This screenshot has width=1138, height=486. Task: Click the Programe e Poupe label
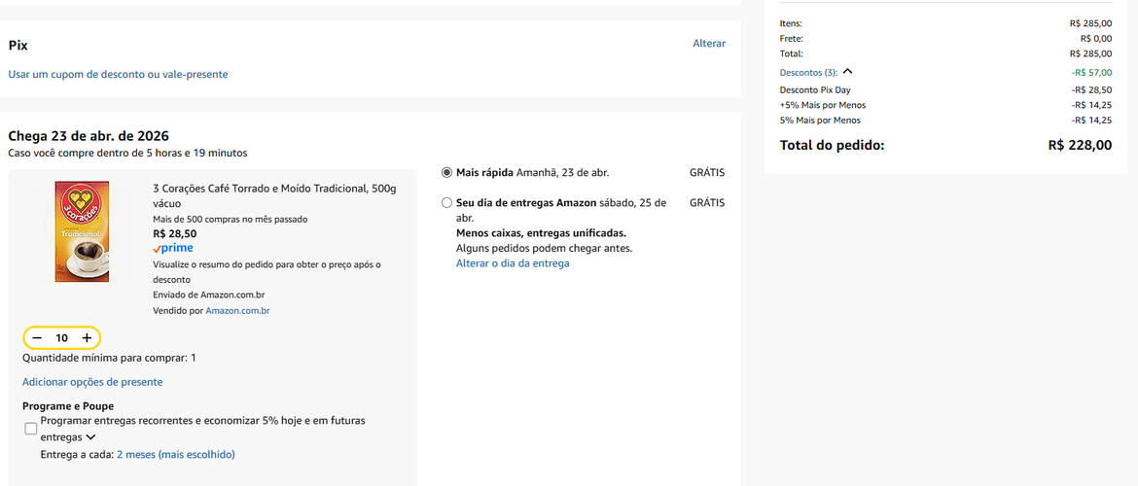68,406
